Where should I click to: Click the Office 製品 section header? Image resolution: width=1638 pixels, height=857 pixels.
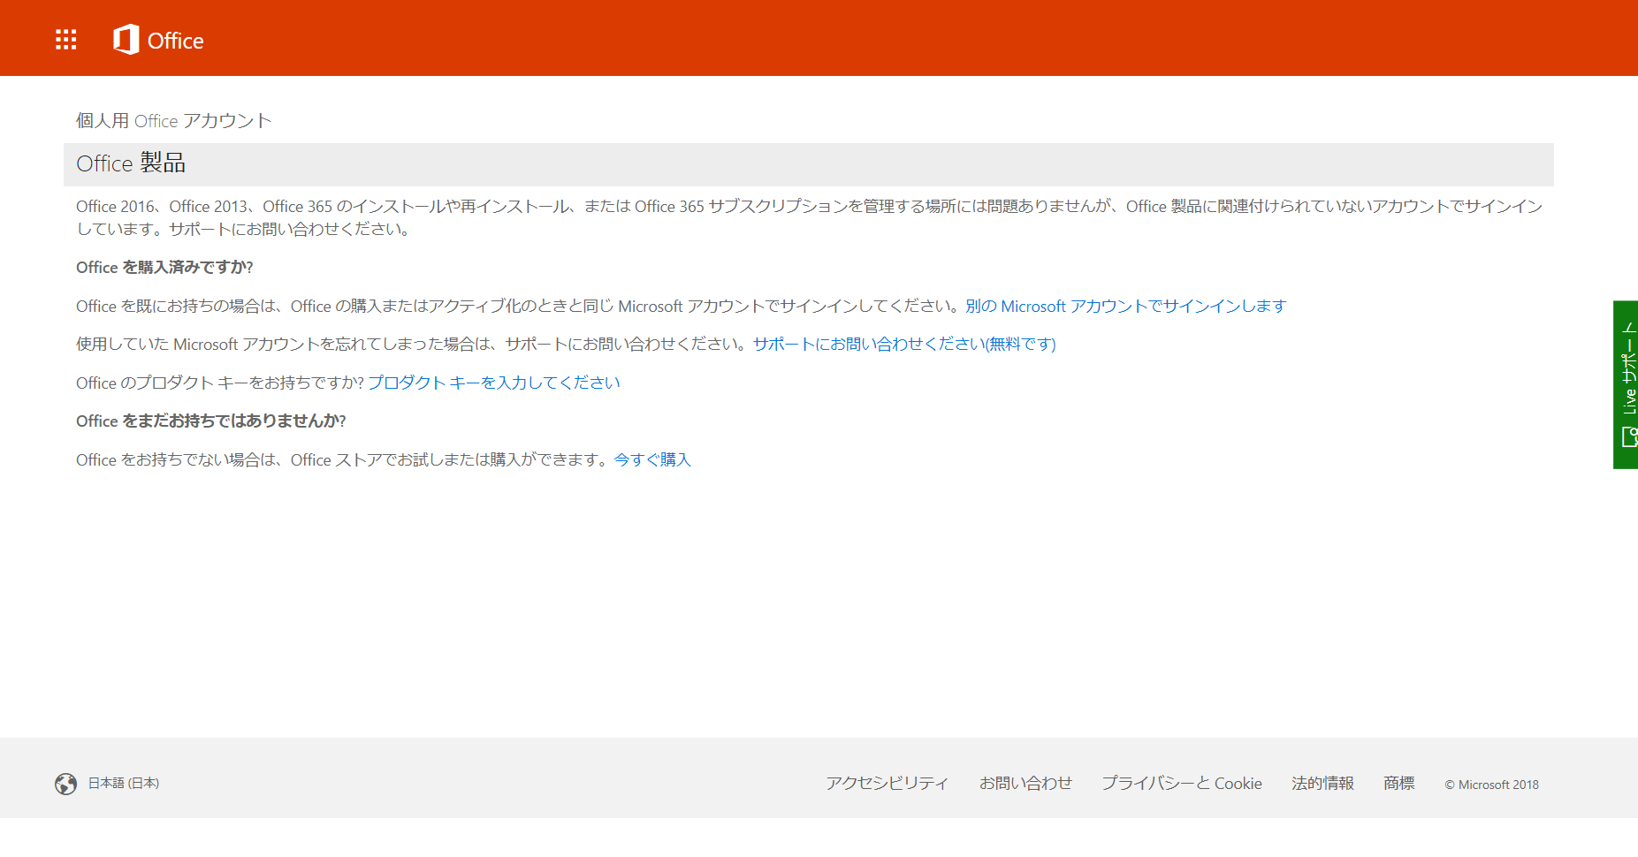click(809, 164)
